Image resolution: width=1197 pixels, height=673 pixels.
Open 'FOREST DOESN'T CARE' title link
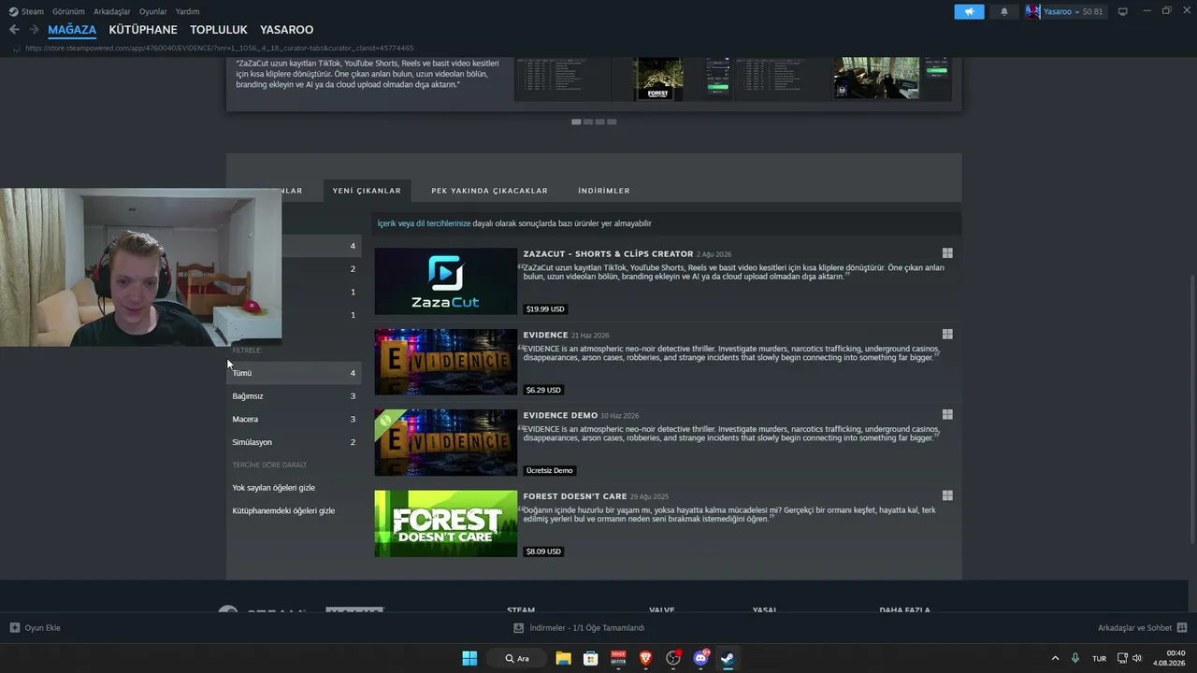pos(575,496)
